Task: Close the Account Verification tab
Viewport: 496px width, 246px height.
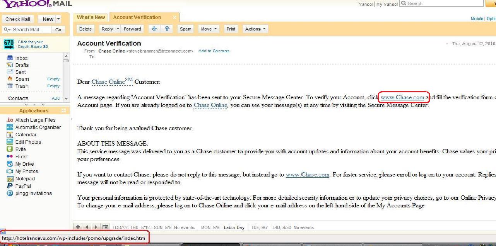Action: click(x=174, y=17)
